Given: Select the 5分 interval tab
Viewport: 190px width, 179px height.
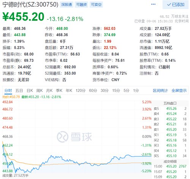Looking at the screenshot, I should 127,91.
